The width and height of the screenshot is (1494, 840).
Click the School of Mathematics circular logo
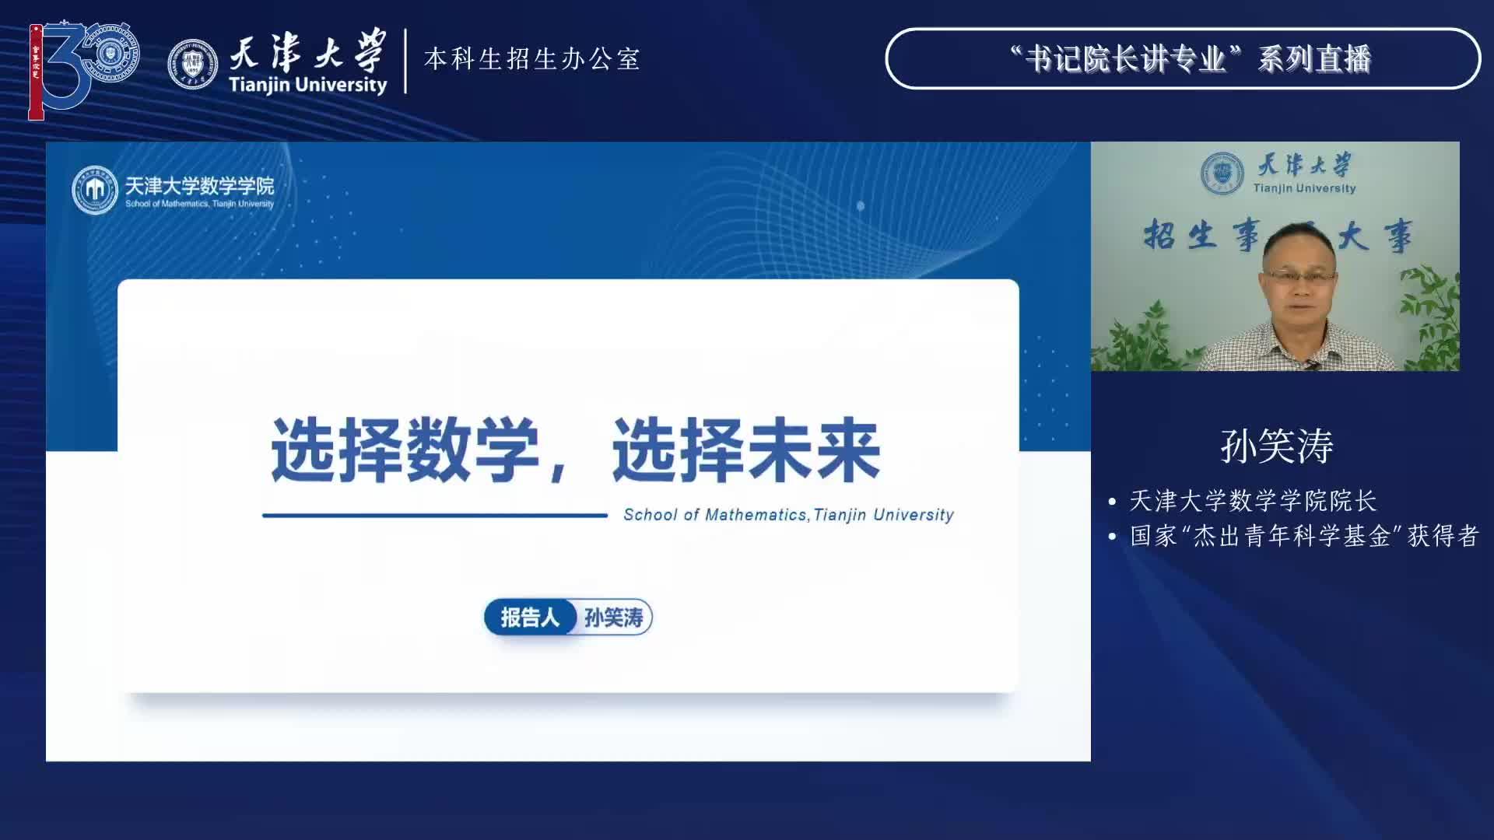(94, 190)
